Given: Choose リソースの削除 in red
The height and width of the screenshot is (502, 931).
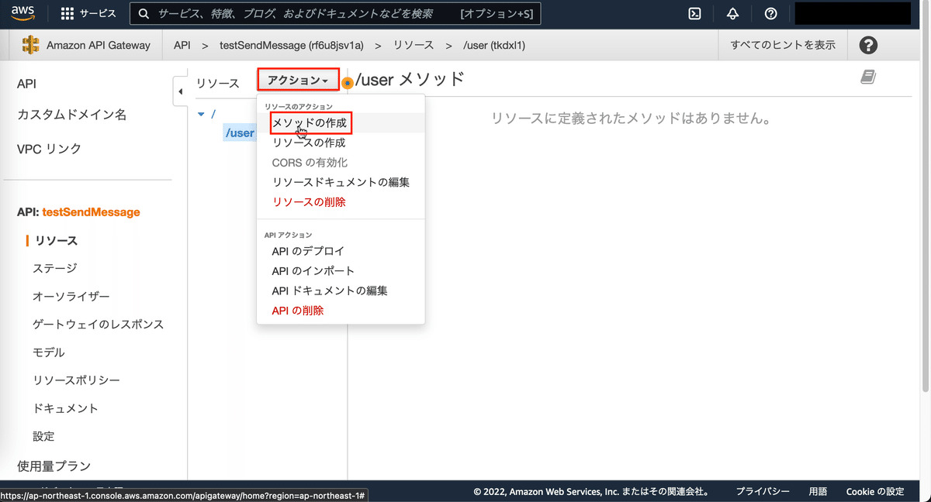Looking at the screenshot, I should pos(309,202).
